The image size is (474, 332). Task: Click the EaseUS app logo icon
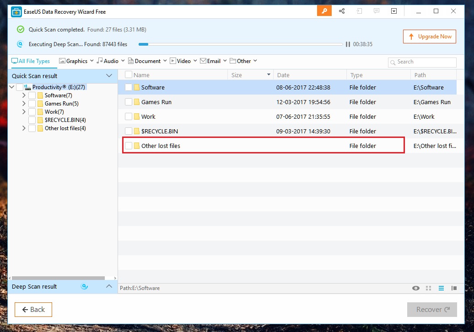(x=16, y=12)
